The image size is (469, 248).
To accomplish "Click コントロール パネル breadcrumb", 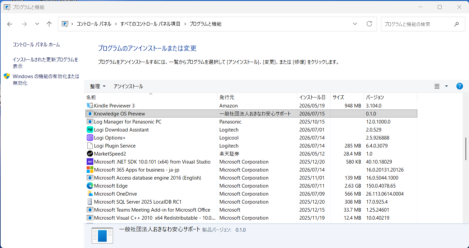I will click(94, 24).
